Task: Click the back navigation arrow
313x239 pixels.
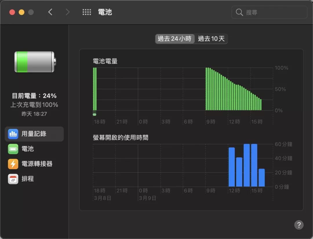Action: pyautogui.click(x=50, y=12)
